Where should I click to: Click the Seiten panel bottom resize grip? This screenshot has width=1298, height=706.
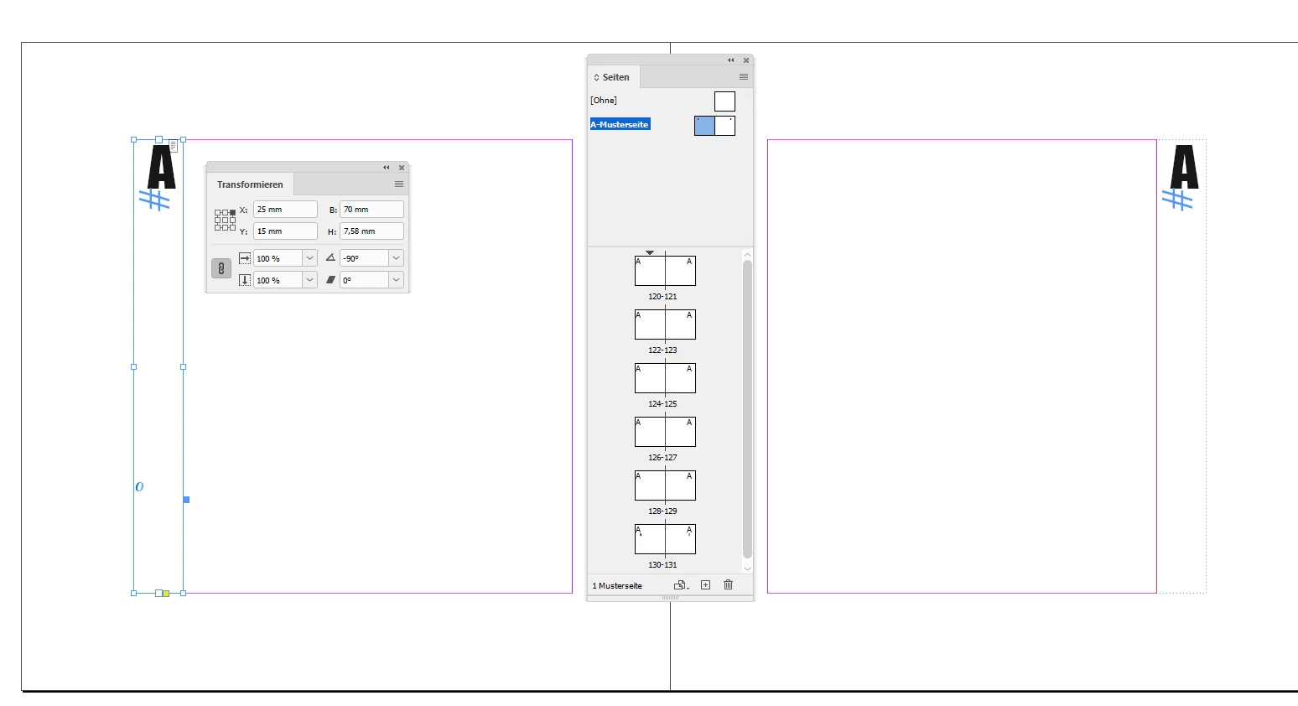(670, 598)
